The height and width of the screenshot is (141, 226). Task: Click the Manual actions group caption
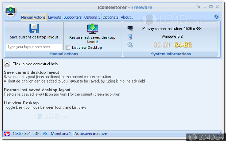[x=64, y=54]
